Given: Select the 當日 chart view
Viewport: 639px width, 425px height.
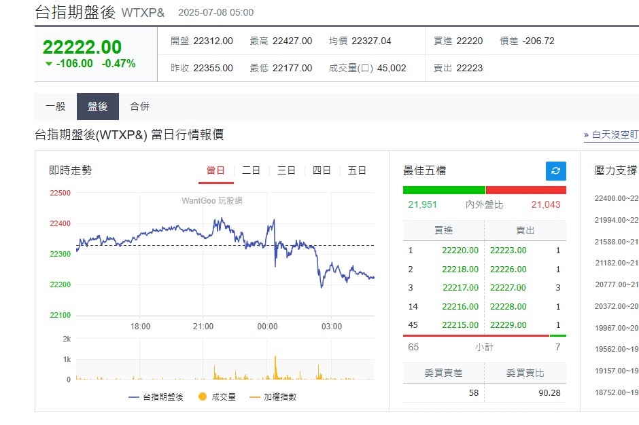Looking at the screenshot, I should 215,170.
